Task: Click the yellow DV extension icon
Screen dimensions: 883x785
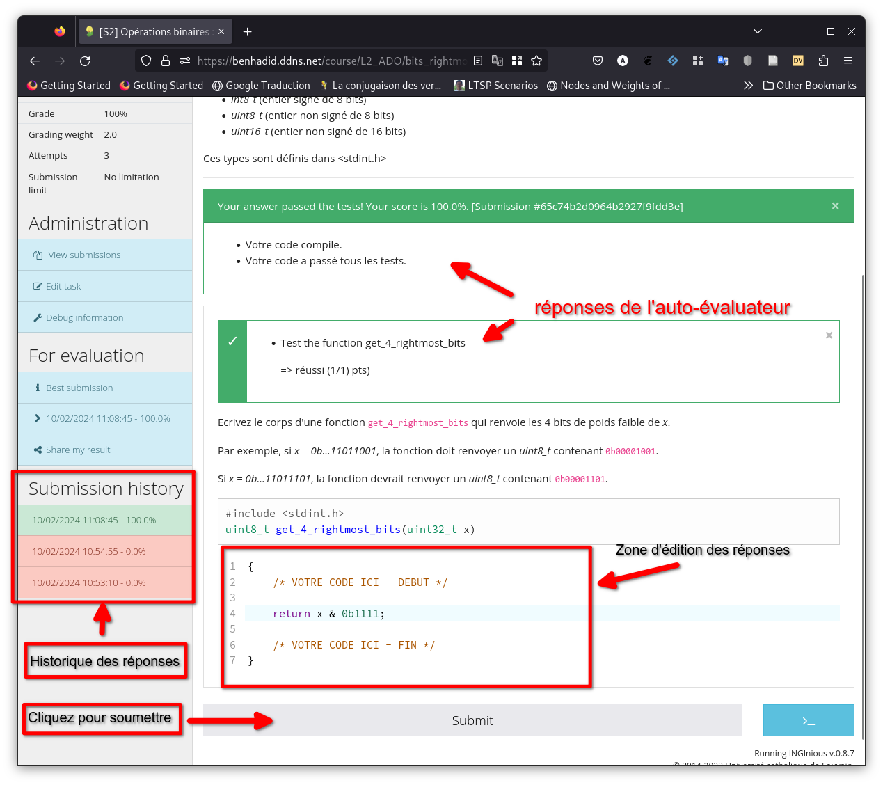Action: pos(798,61)
